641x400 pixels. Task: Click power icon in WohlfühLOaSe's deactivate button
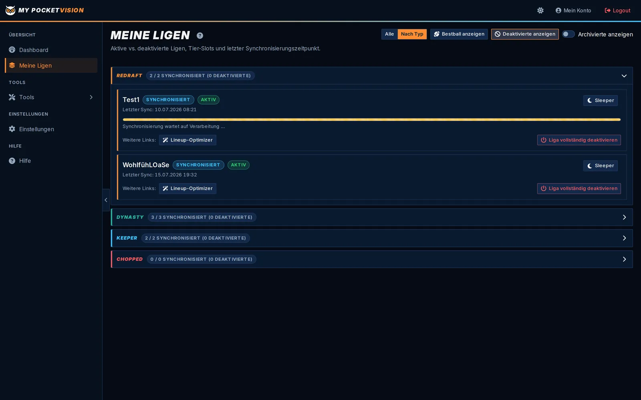544,188
